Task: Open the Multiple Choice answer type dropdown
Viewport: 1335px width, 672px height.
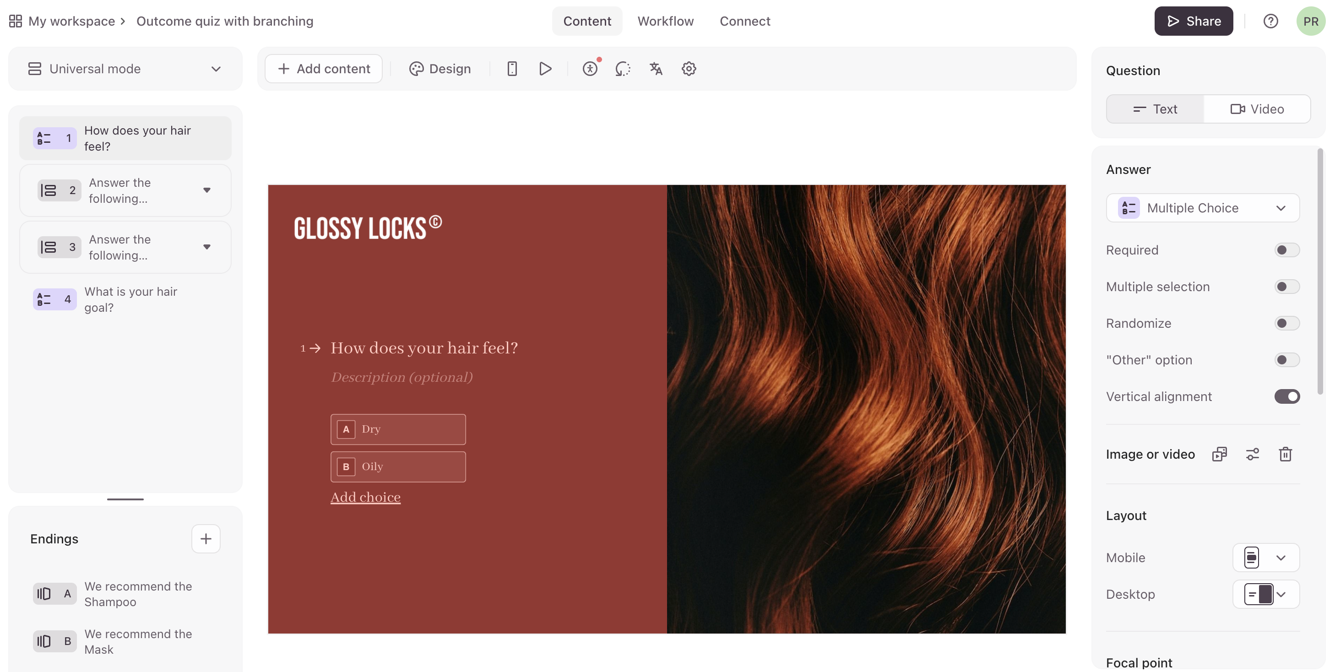Action: (1203, 208)
